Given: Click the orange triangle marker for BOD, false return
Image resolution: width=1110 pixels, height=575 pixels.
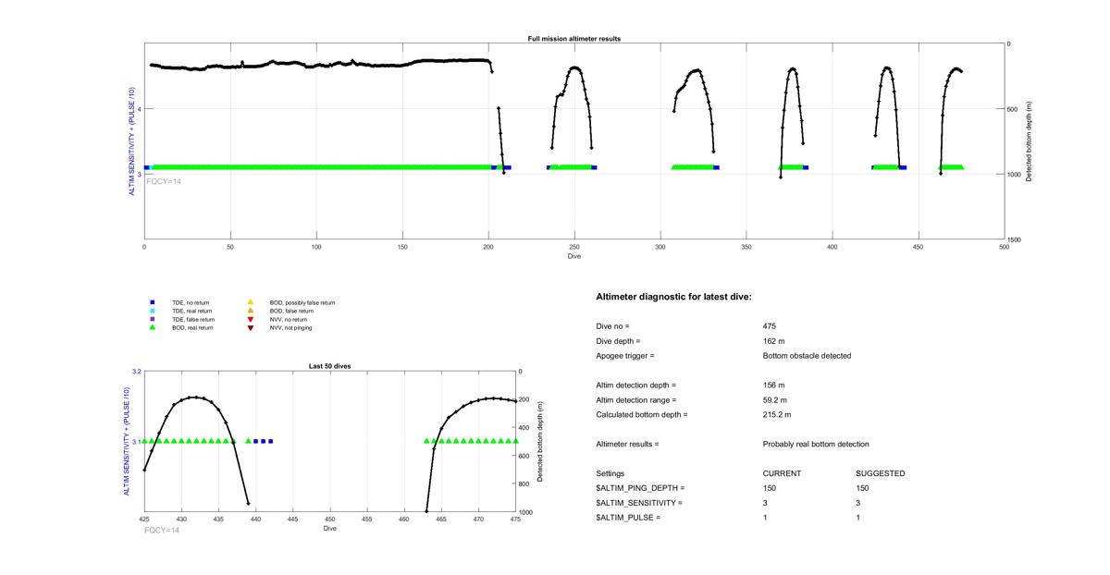Looking at the screenshot, I should coord(250,311).
